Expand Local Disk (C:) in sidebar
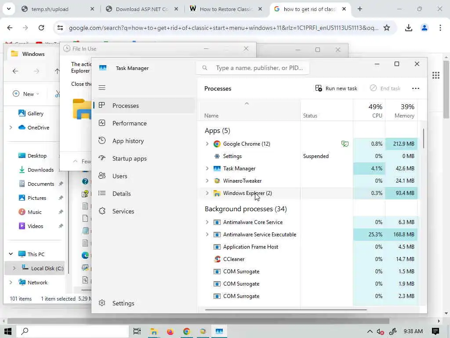The width and height of the screenshot is (450, 338). pos(14,268)
